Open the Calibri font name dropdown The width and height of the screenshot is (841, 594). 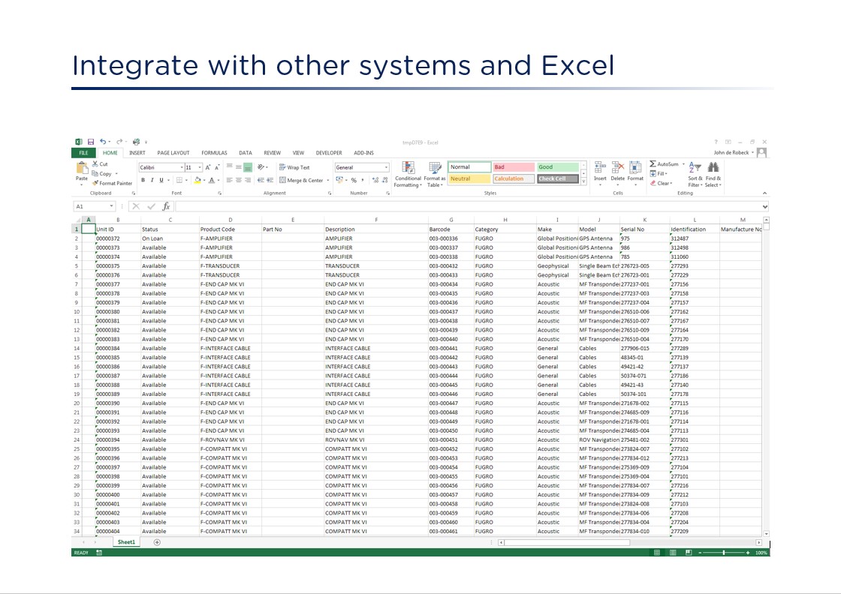pos(181,167)
